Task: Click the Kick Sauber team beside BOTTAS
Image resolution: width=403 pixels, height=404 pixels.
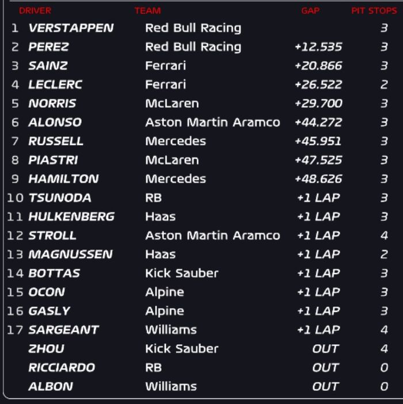Action: point(181,273)
